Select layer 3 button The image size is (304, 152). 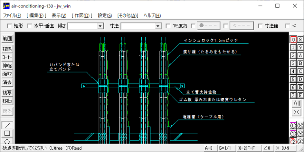293,63
